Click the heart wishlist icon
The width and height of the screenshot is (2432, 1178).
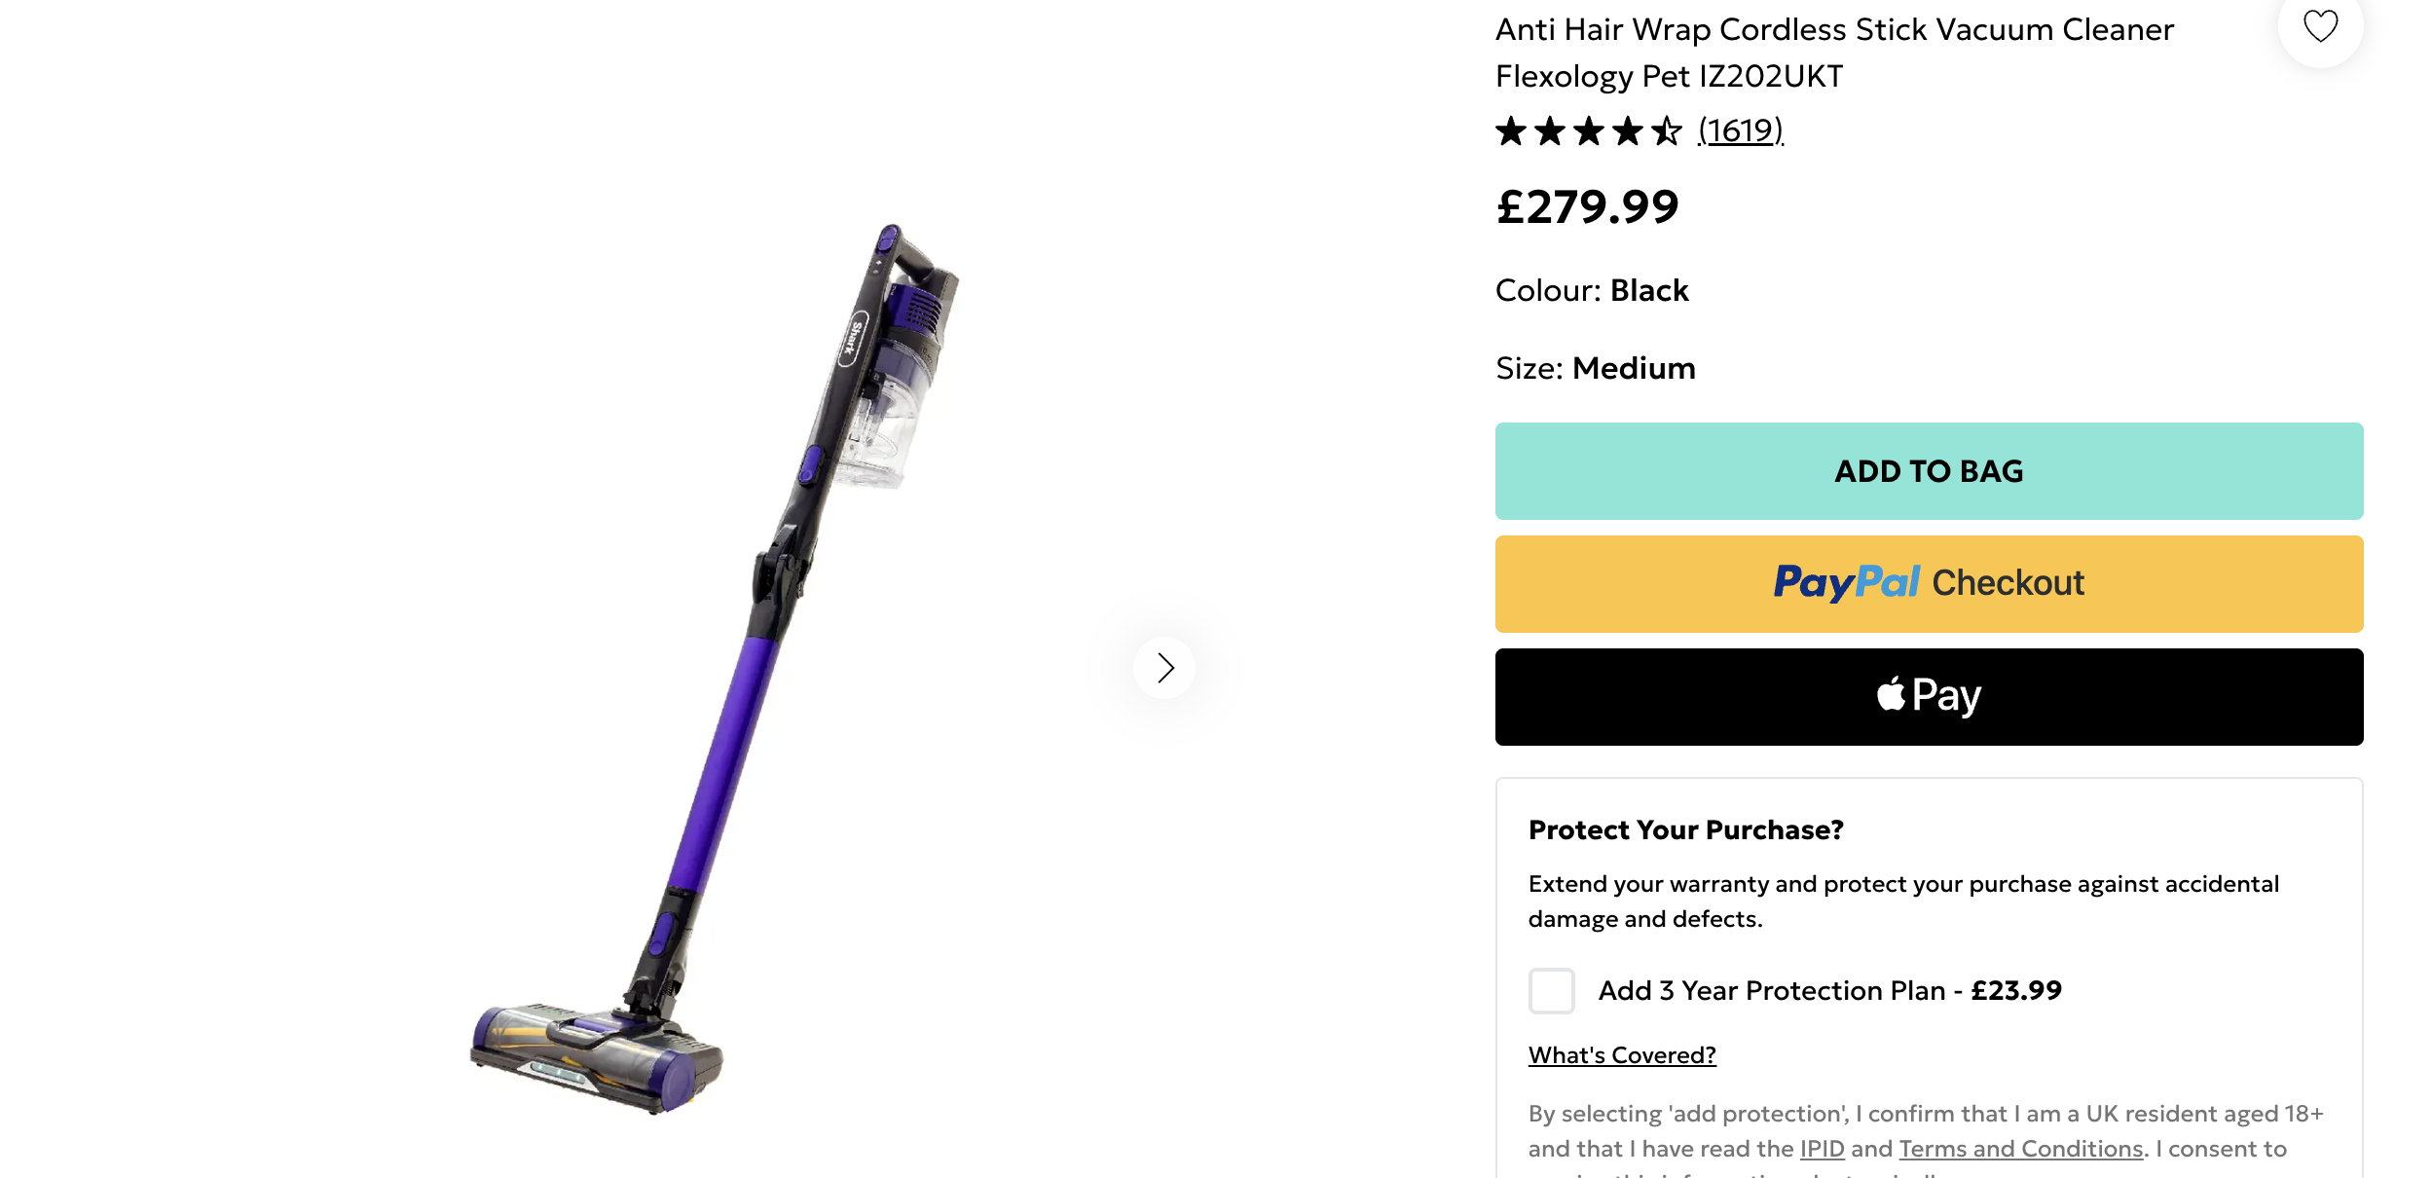(x=2320, y=25)
